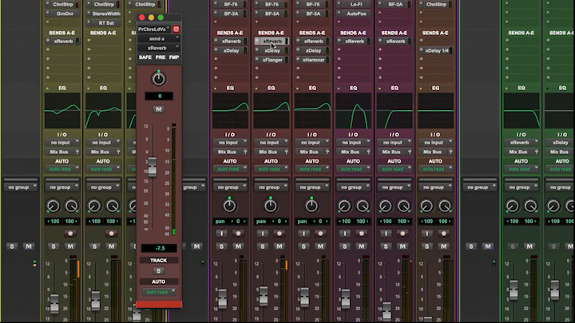
Task: Toggle PRE fader mode in send window
Action: coord(160,57)
